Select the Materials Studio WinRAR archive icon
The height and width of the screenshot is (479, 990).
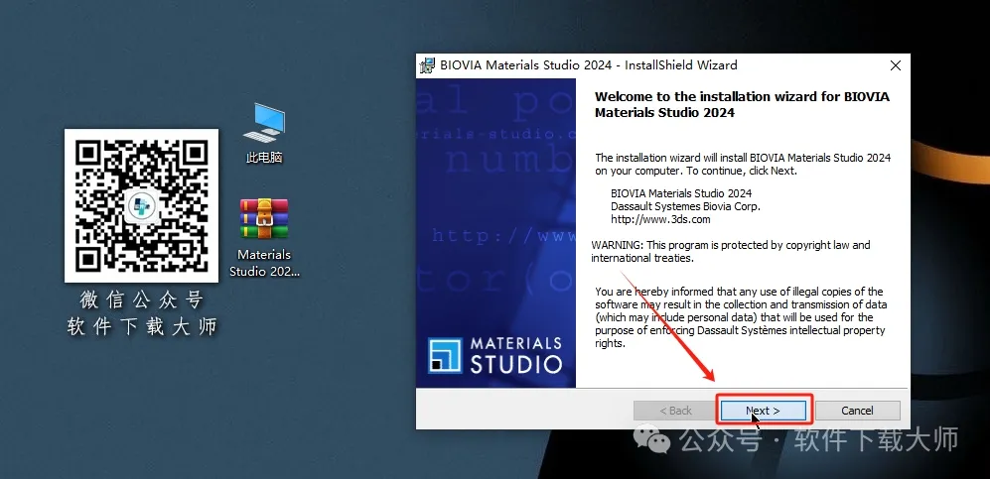point(264,219)
